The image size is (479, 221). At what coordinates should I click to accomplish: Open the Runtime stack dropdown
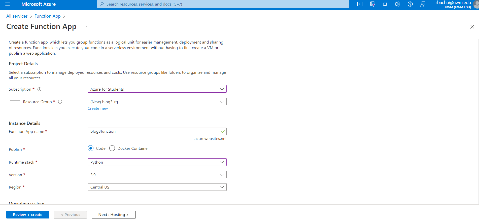157,162
